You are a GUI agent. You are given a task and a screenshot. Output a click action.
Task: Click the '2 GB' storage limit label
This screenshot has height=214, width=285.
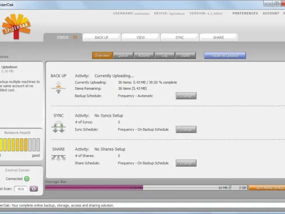coord(242,188)
